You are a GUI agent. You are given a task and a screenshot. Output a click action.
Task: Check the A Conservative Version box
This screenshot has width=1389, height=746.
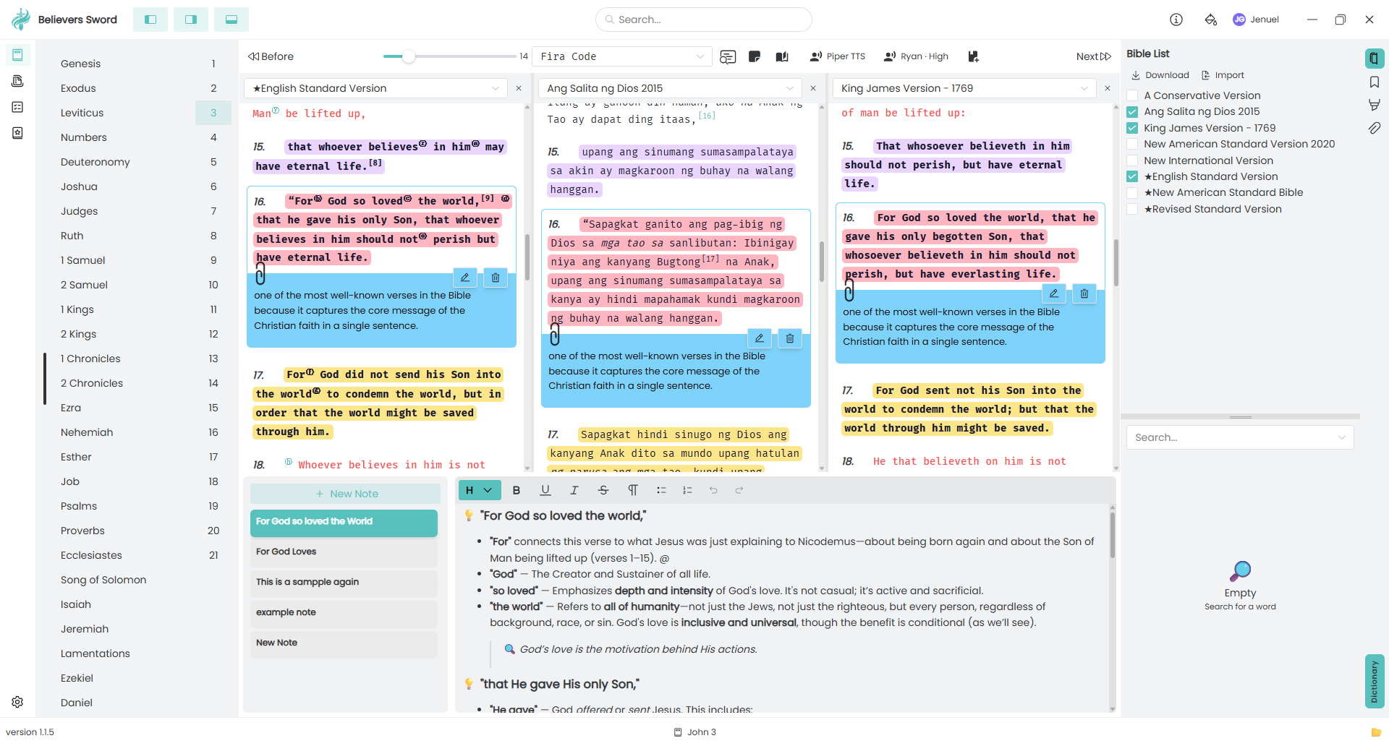tap(1132, 95)
